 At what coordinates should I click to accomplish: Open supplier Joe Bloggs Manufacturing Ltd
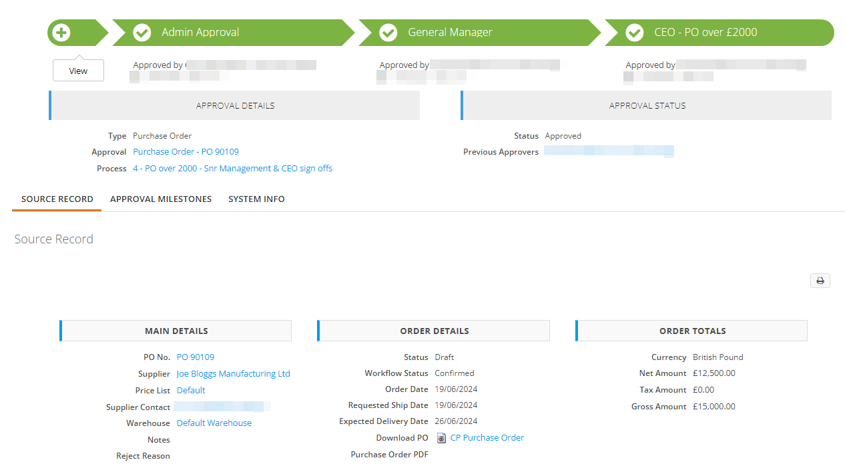(234, 374)
